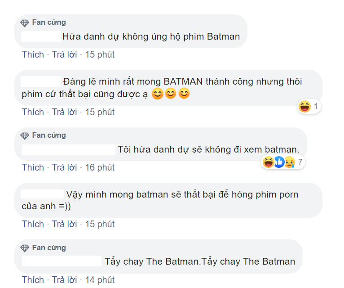Open the 16 phút timestamp link
The height and width of the screenshot is (288, 344).
(100, 167)
